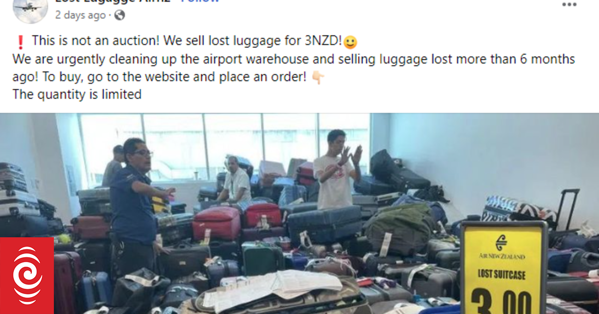
Task: Click the yellow Lost Suitcase sign
Action: click(504, 268)
